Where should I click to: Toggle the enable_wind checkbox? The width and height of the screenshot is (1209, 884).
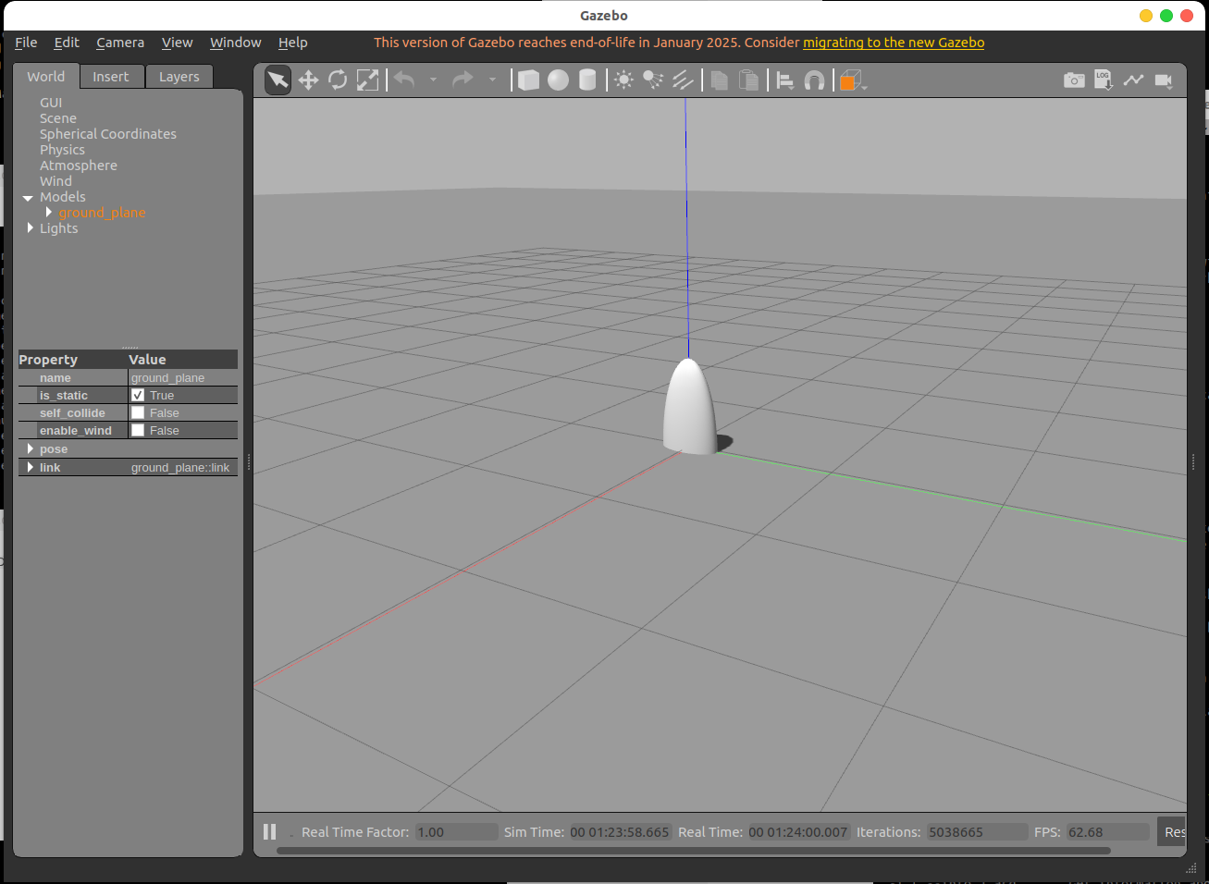click(x=138, y=430)
